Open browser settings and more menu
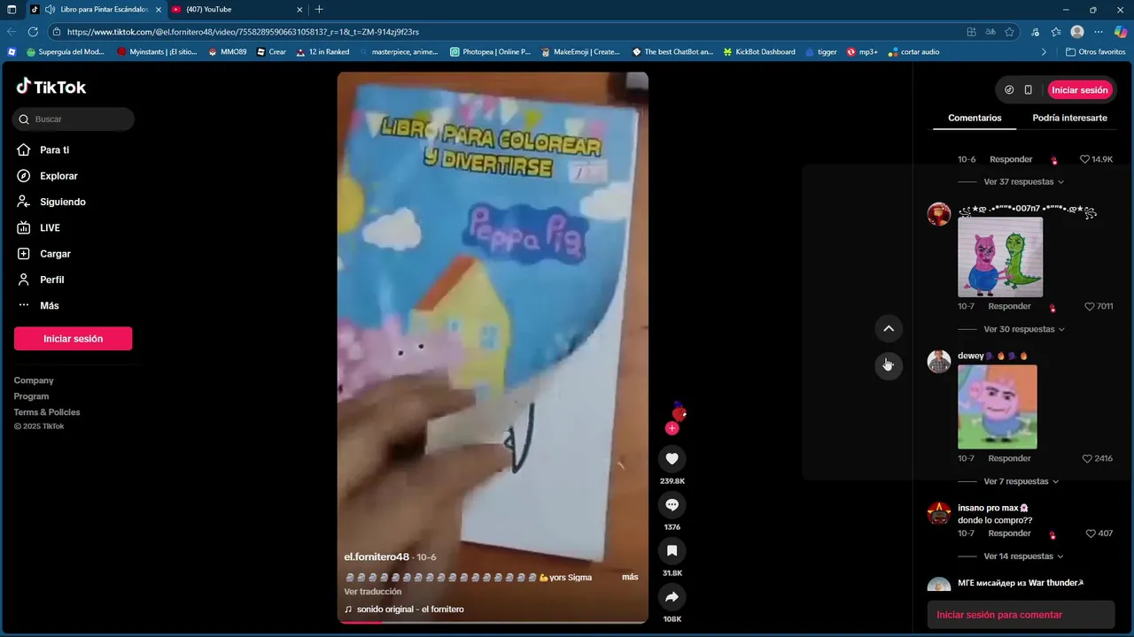1134x637 pixels. pyautogui.click(x=1099, y=32)
